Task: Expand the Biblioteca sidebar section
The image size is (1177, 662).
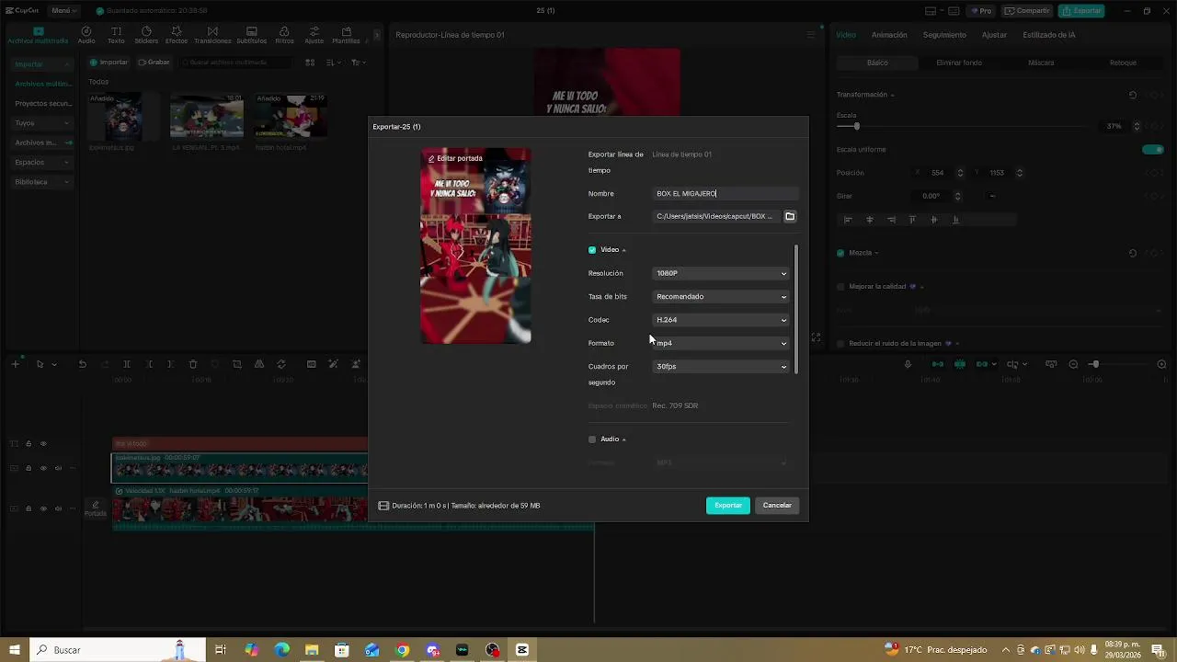Action: pyautogui.click(x=42, y=182)
